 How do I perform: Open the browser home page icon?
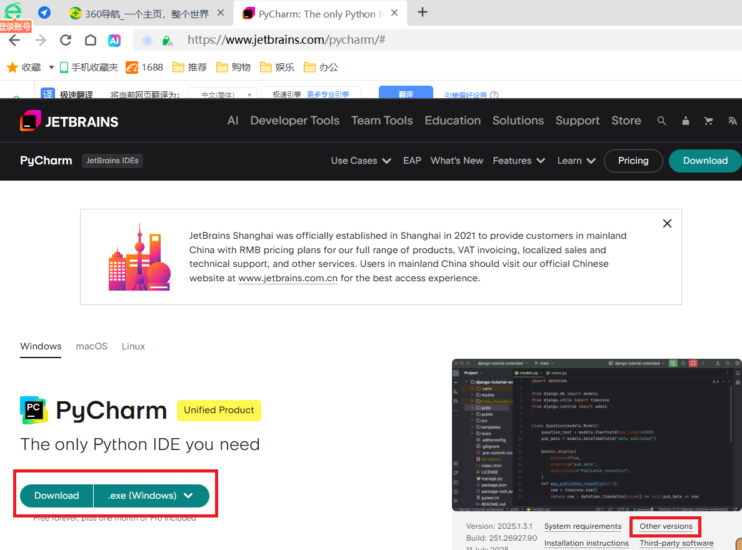(x=91, y=40)
